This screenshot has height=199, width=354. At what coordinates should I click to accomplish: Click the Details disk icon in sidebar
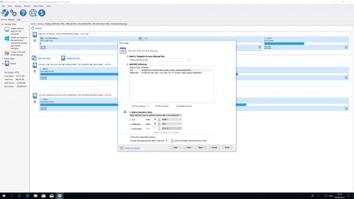(7, 64)
